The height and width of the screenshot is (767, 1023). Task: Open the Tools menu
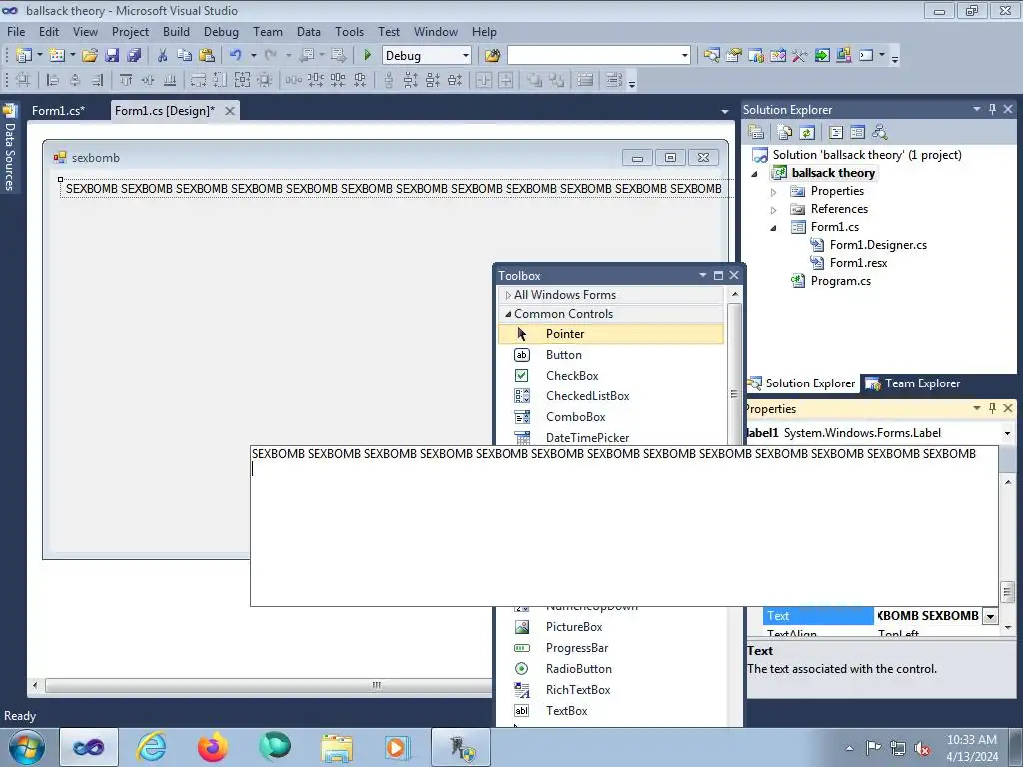click(x=349, y=31)
